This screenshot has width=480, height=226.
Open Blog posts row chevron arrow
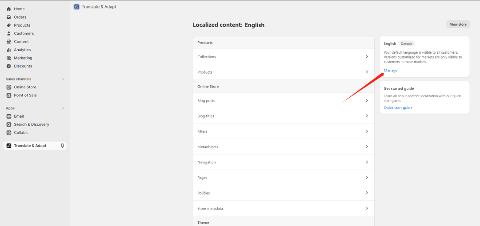[367, 100]
